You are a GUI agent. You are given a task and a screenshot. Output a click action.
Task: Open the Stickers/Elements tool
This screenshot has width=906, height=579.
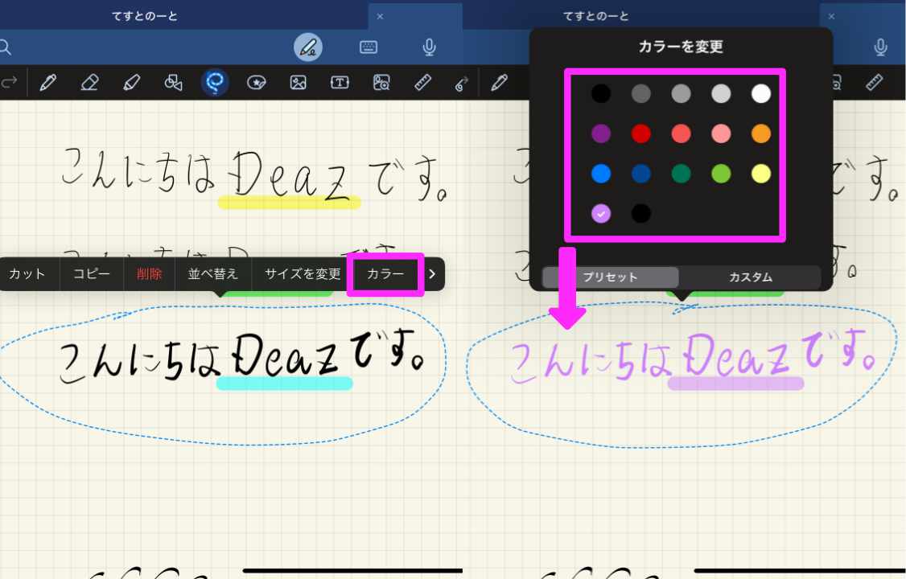256,82
